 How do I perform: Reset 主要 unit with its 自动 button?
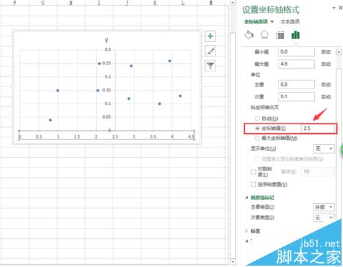pos(326,84)
